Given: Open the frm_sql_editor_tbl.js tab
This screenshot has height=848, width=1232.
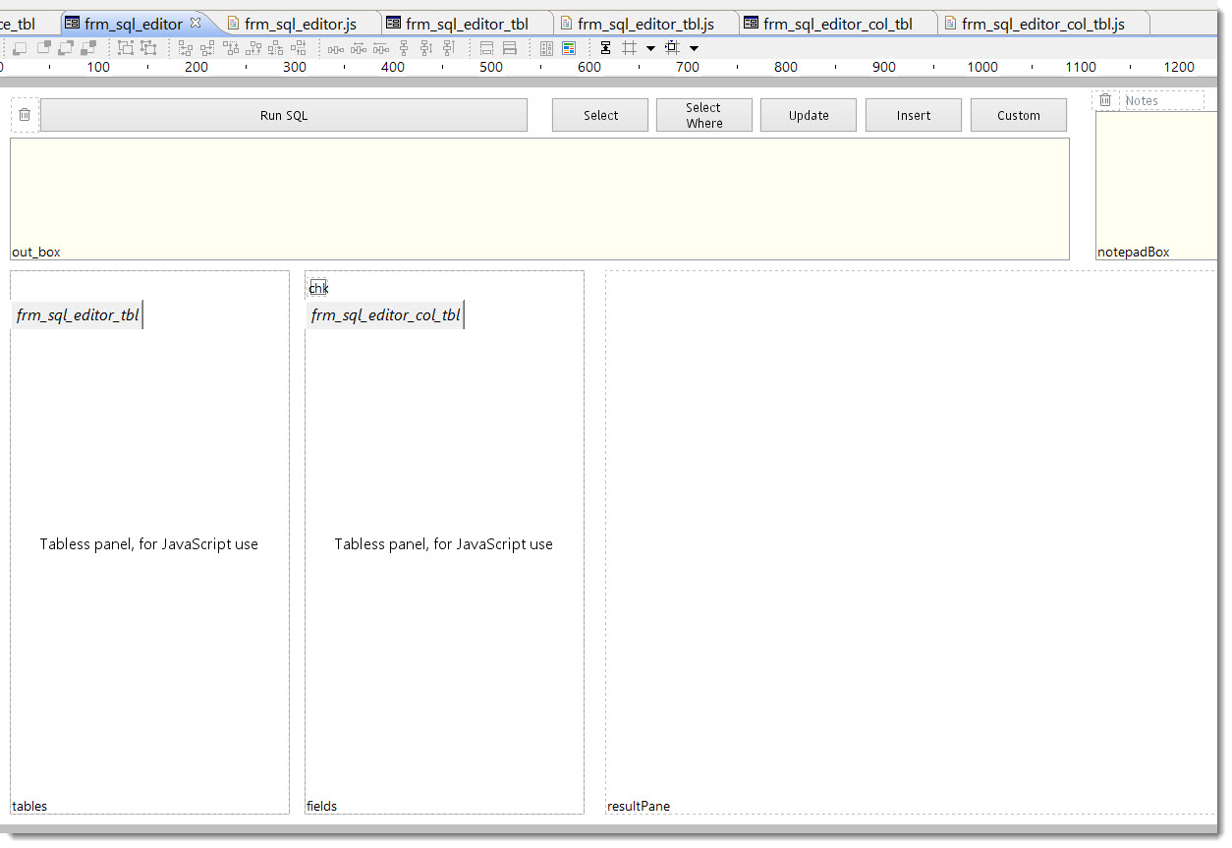Looking at the screenshot, I should [637, 24].
